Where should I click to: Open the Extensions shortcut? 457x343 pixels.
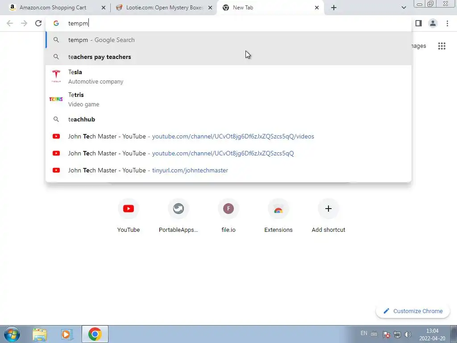[x=278, y=216]
